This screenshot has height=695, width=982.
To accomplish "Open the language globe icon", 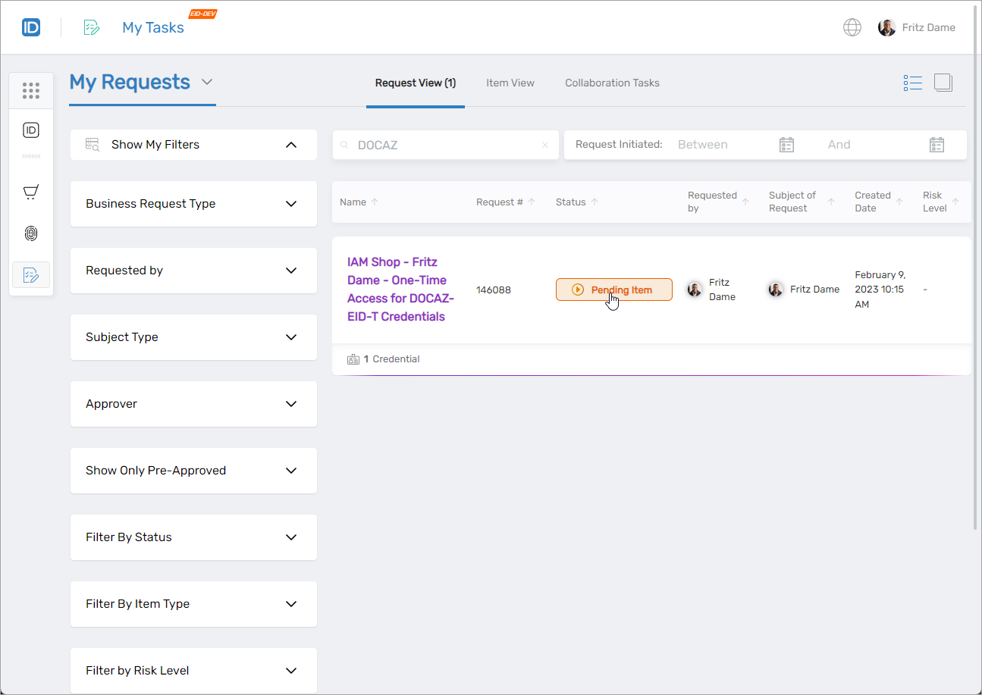I will [852, 27].
